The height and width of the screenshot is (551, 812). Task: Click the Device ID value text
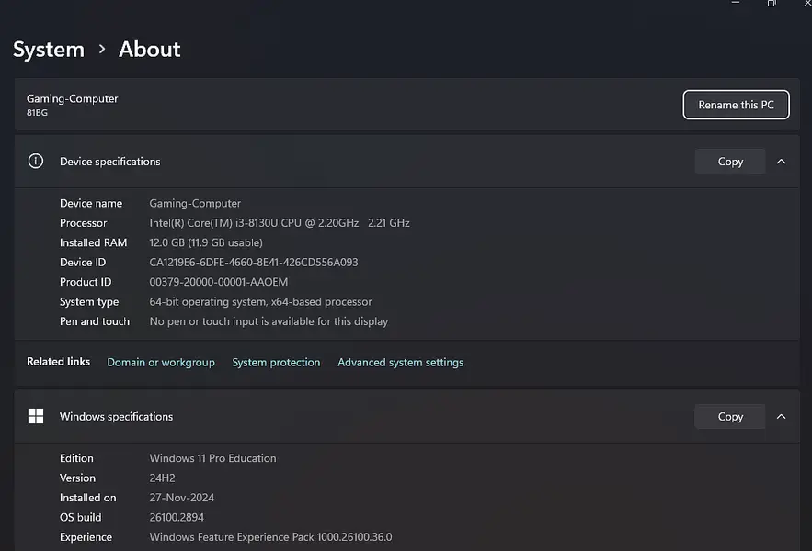[x=254, y=263]
